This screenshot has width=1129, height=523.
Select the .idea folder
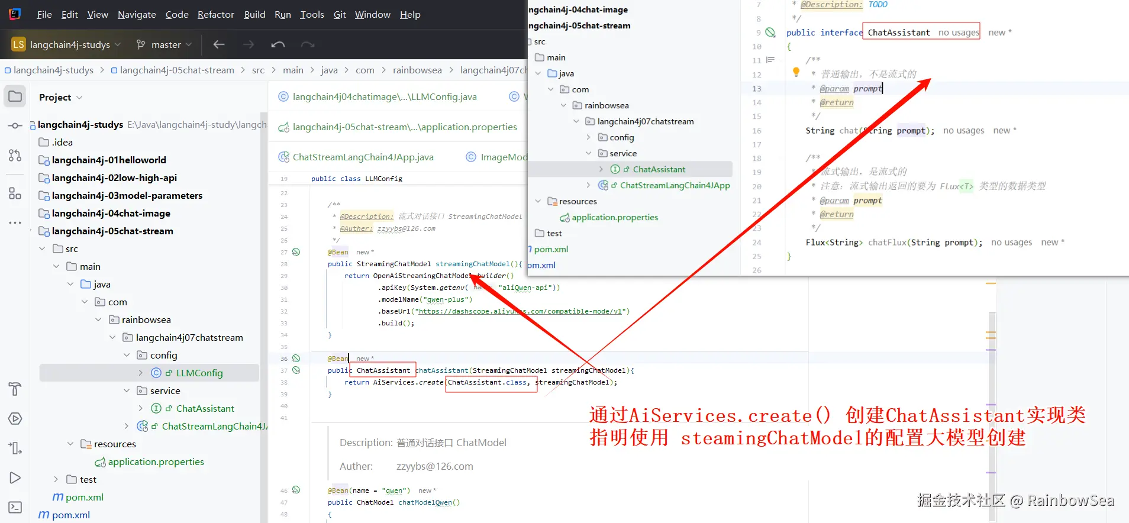click(x=62, y=142)
